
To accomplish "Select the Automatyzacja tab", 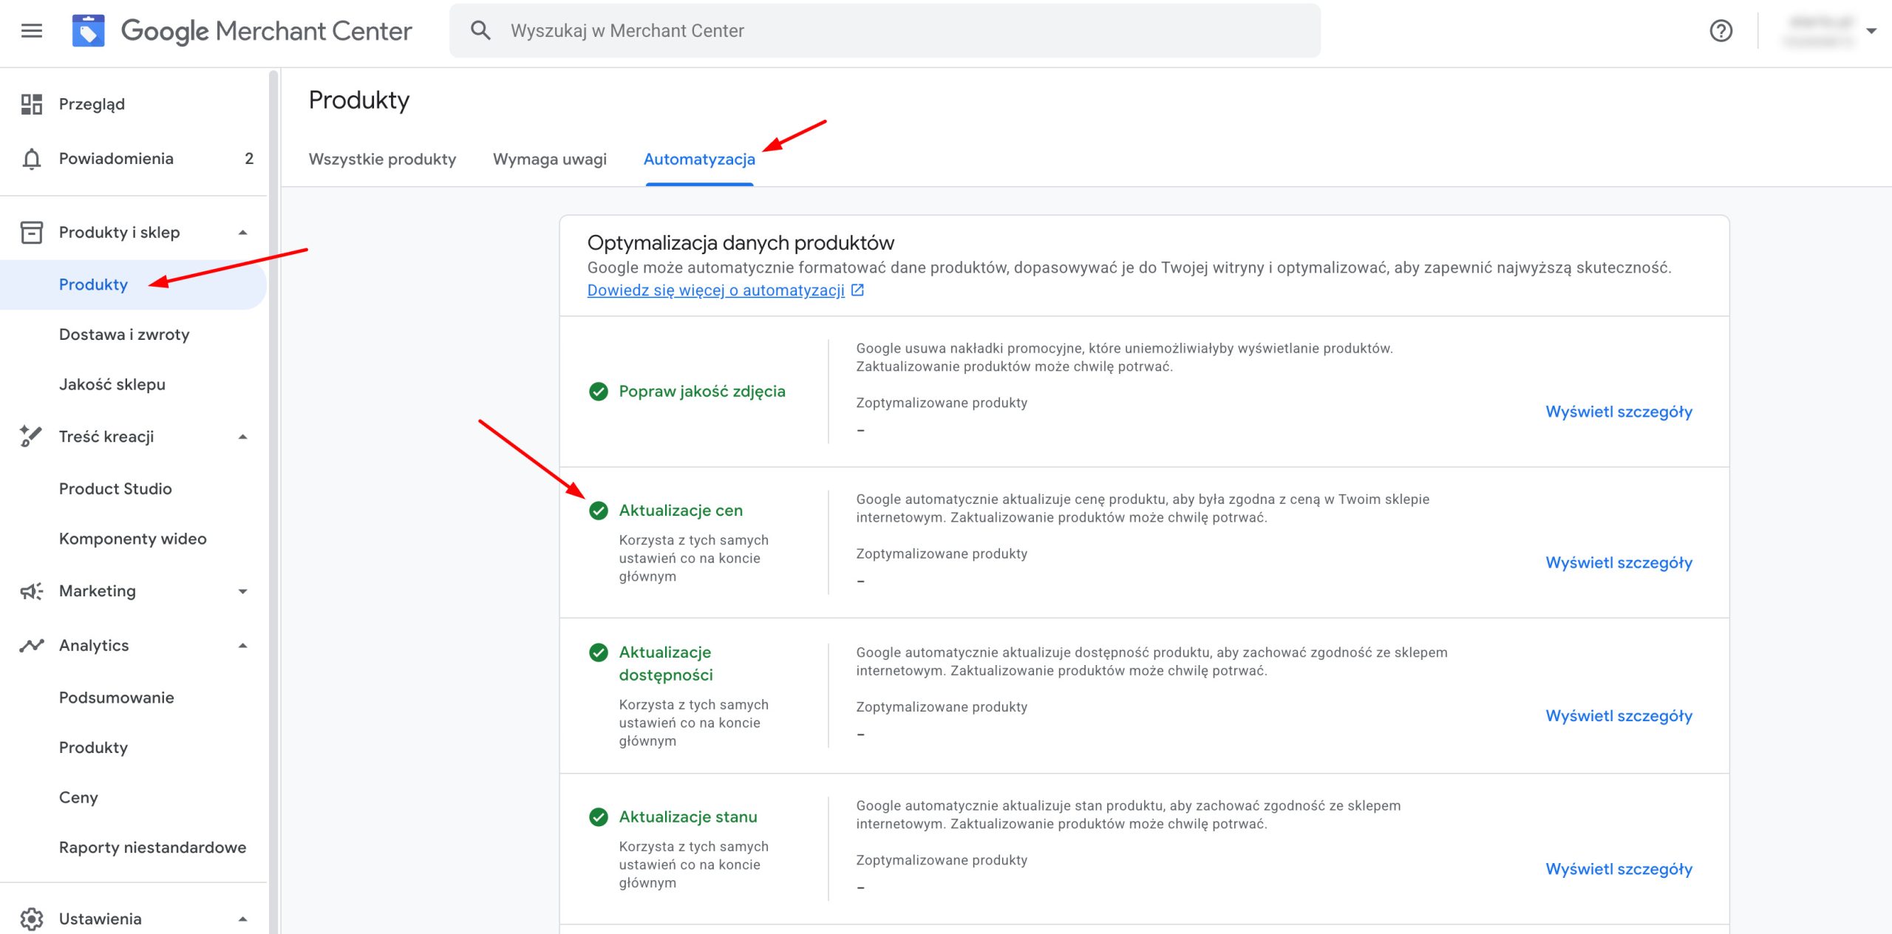I will tap(699, 160).
